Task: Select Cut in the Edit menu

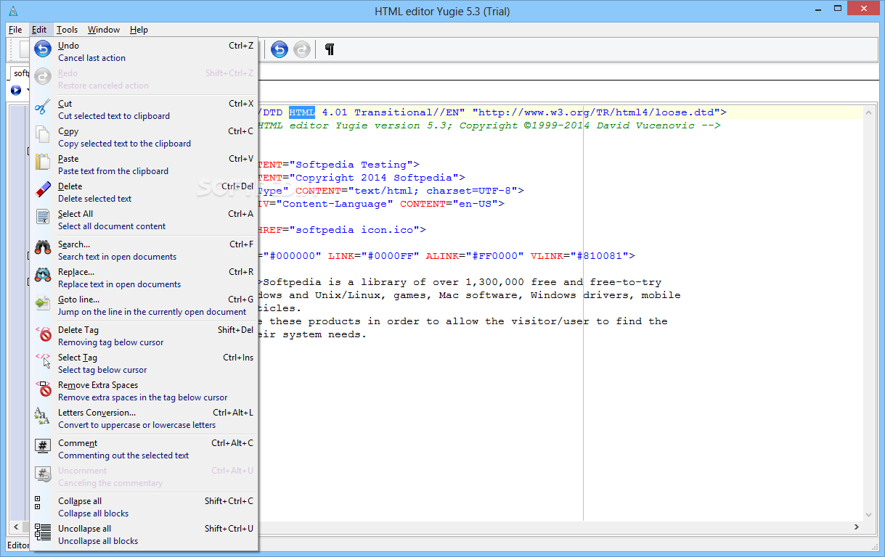Action: tap(144, 110)
